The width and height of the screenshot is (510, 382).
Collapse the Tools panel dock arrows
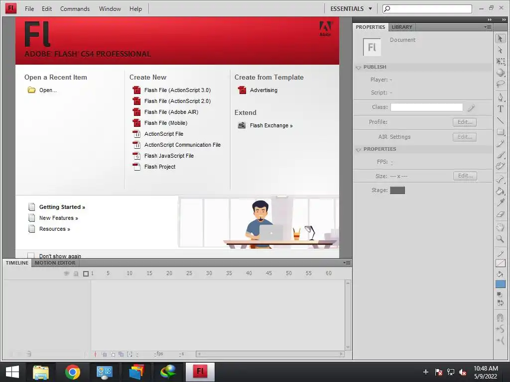point(504,19)
